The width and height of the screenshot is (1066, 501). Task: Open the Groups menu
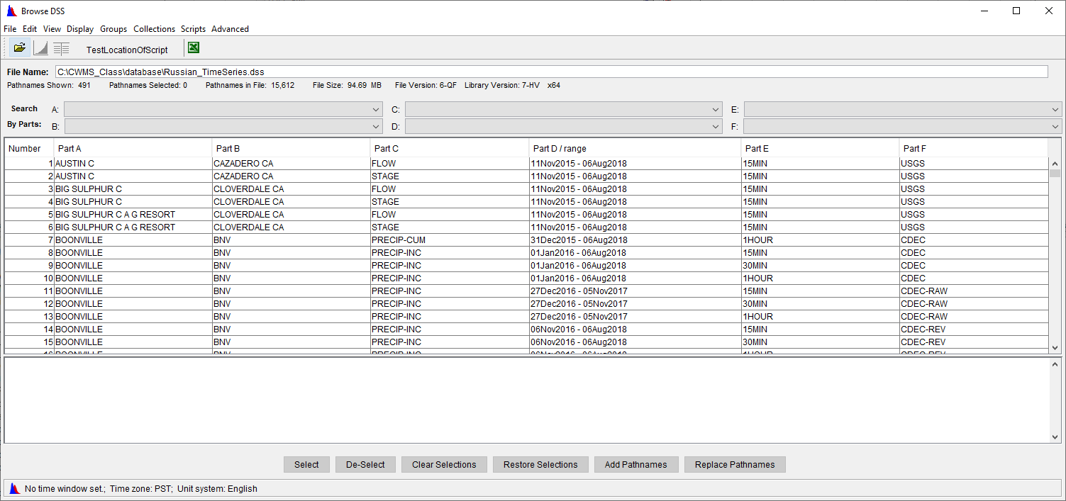(113, 29)
